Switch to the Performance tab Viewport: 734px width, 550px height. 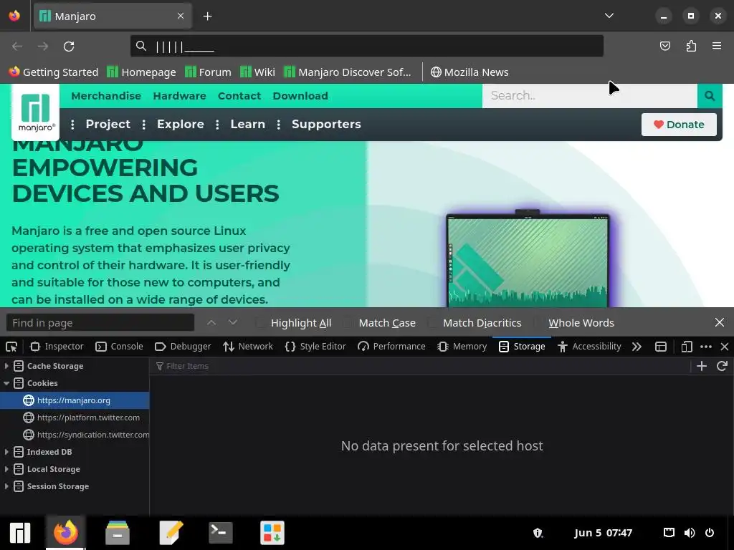click(391, 347)
